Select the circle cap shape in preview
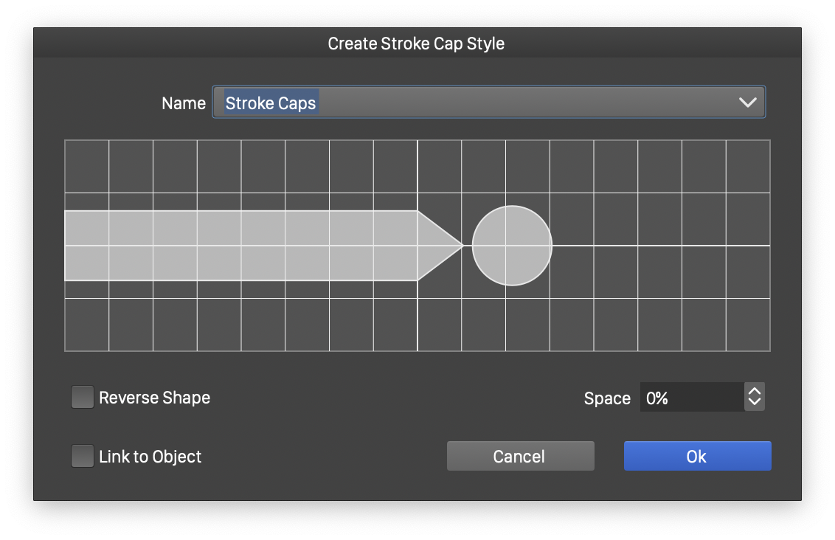835x540 pixels. click(512, 246)
